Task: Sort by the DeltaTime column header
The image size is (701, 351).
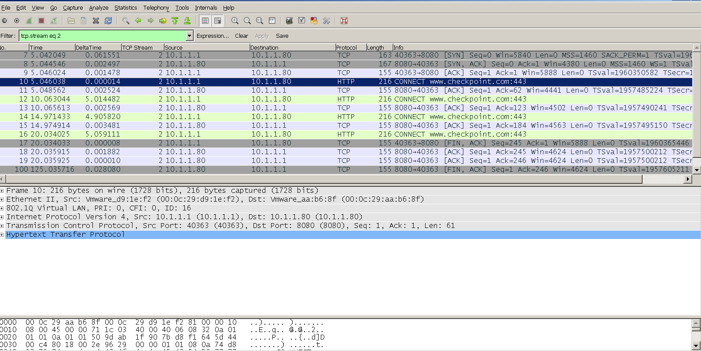Action: [x=98, y=47]
